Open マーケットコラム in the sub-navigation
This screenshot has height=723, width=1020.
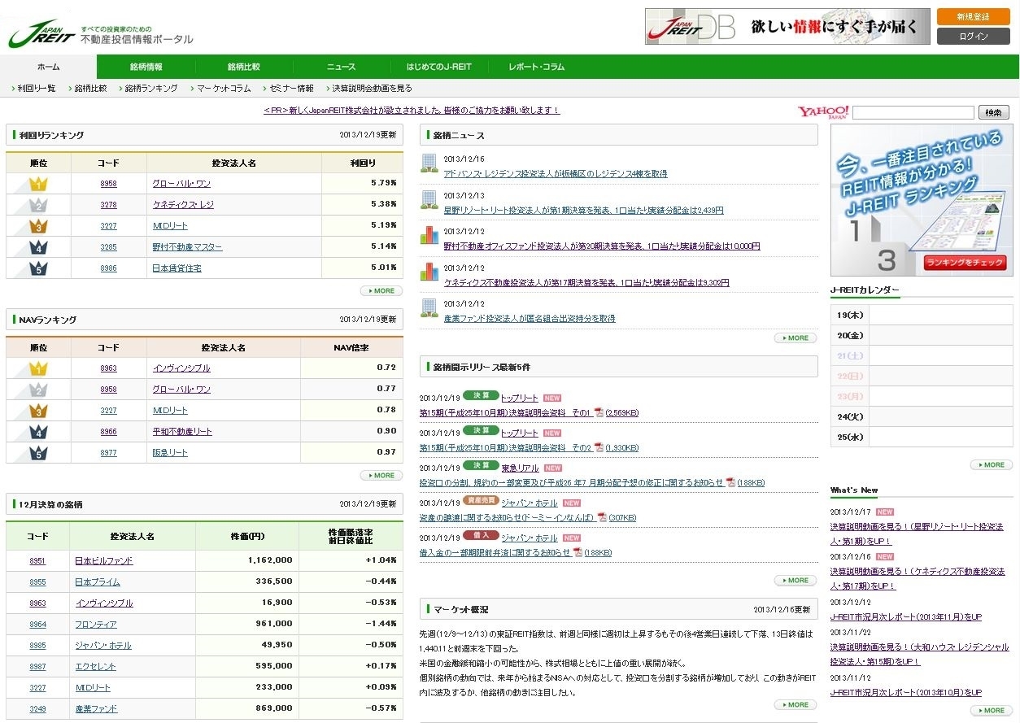tap(223, 89)
